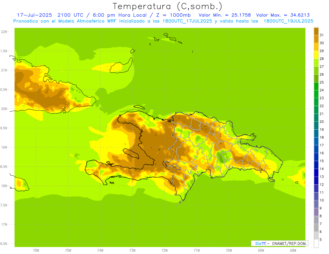Click the color bar swatch between 28 and 29
Viewport: 329px width, 254px height.
316,55
